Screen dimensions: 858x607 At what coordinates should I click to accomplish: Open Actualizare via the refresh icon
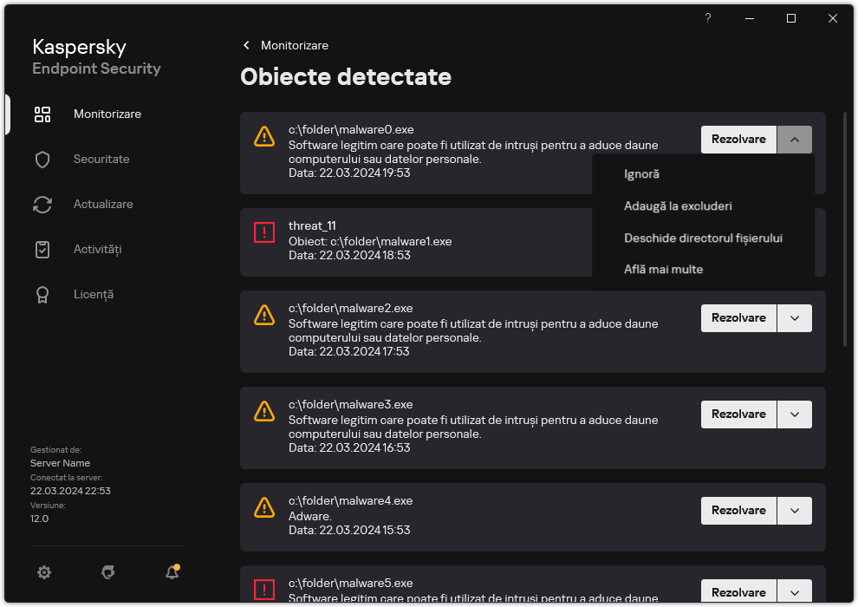pyautogui.click(x=42, y=204)
